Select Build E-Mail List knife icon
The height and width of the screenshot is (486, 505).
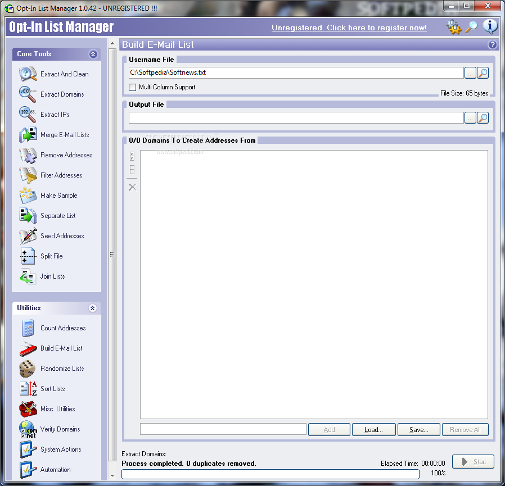[x=28, y=348]
